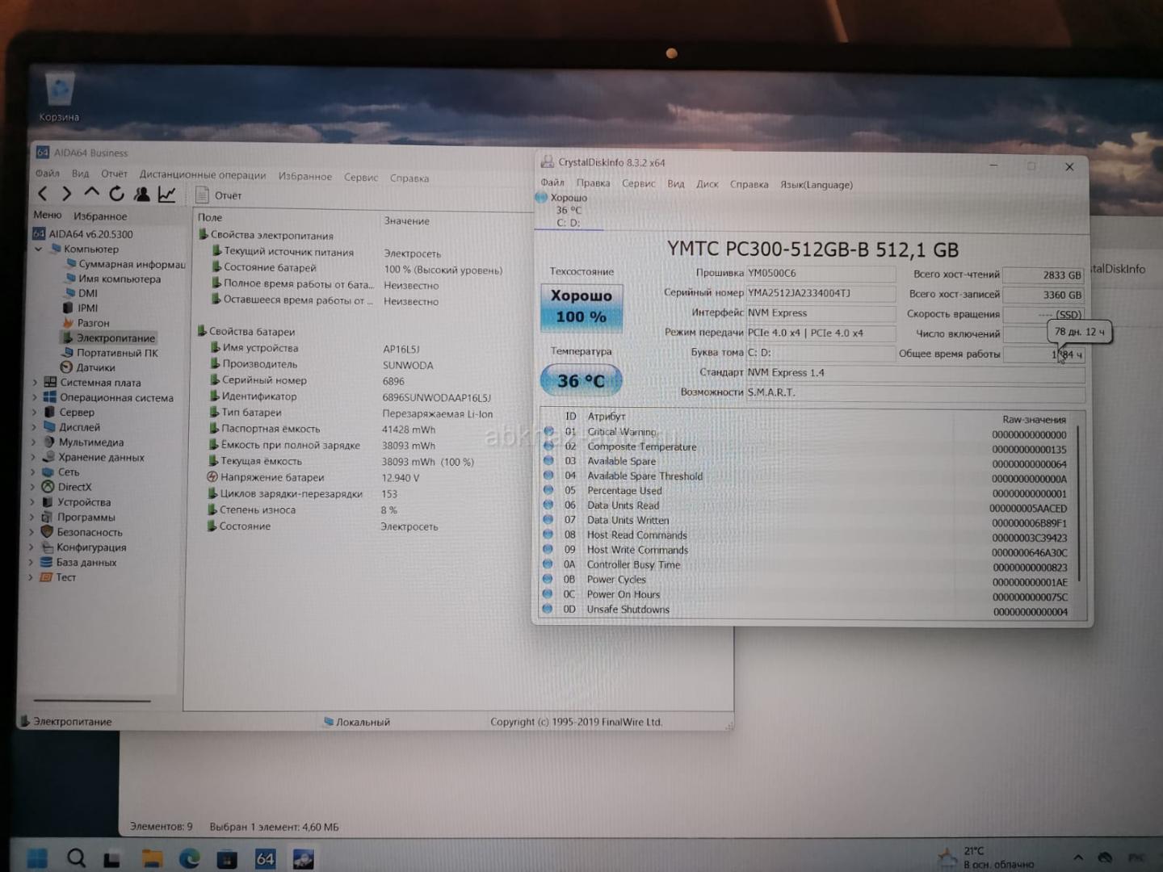Click Программы tree icon
This screenshot has width=1163, height=872.
click(47, 517)
